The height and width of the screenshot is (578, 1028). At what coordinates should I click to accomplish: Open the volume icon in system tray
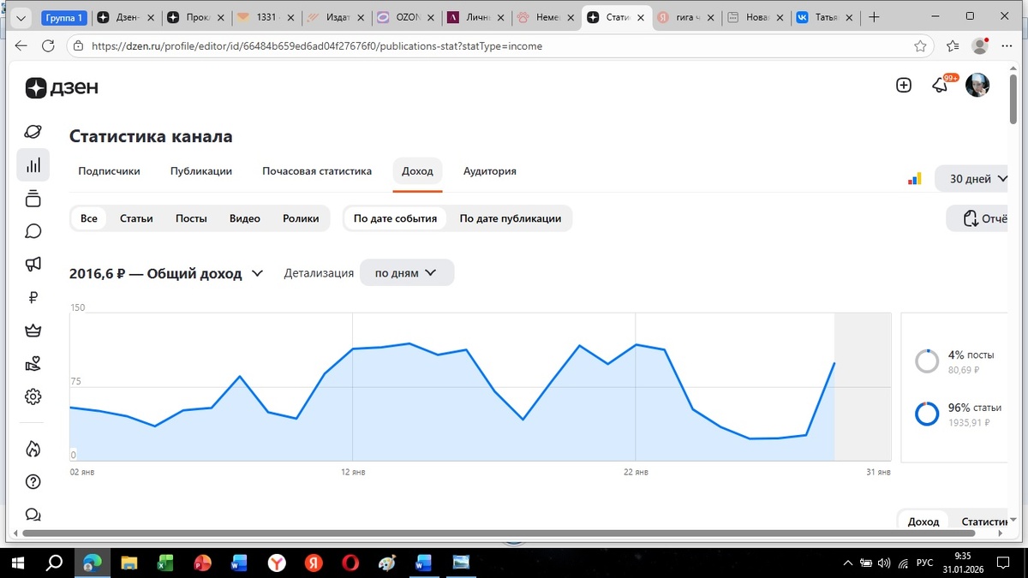point(884,563)
